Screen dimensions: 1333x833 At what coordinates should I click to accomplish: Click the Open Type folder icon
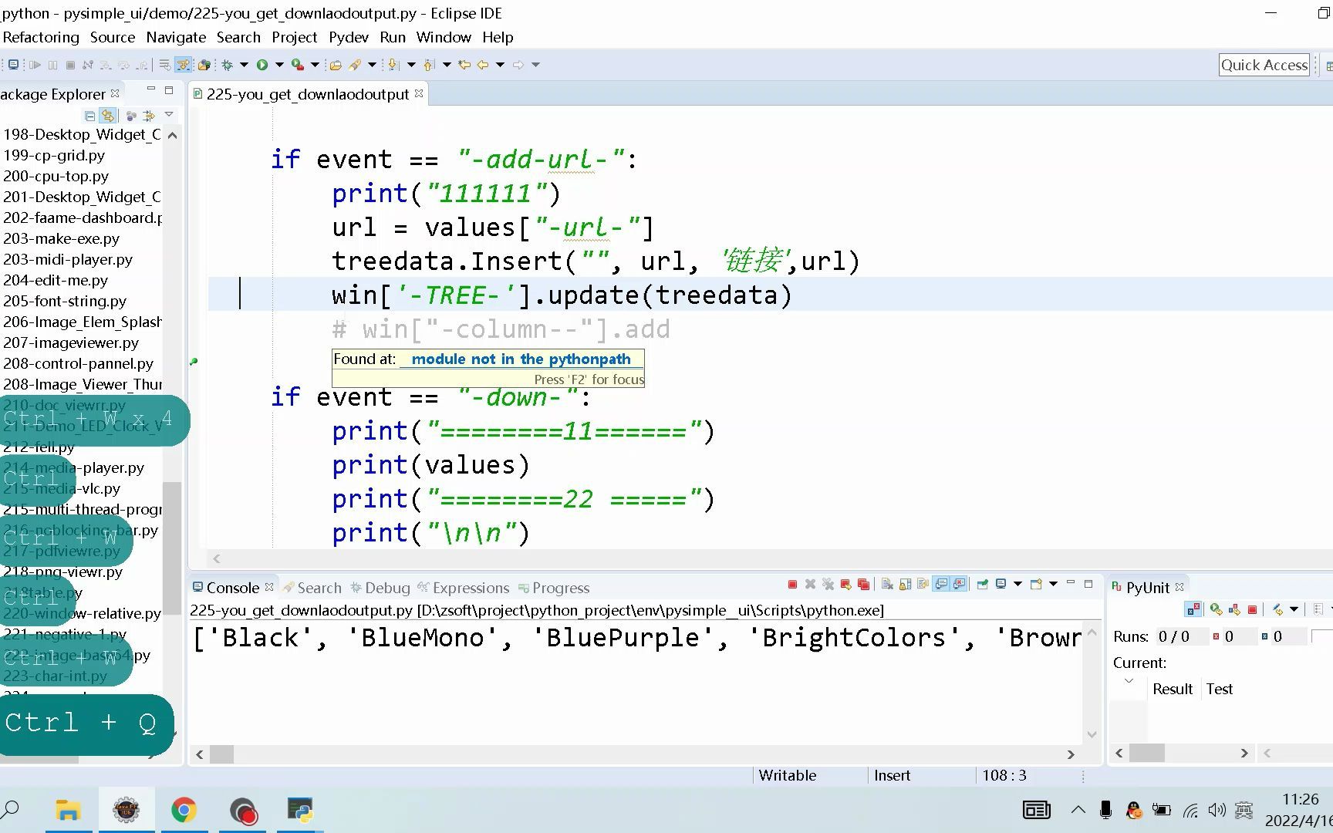click(336, 65)
